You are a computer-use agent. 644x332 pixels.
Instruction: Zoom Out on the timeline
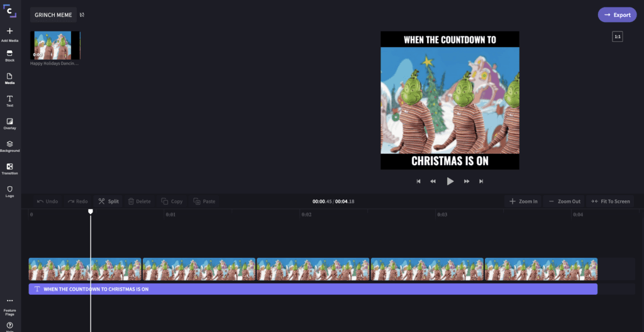565,201
